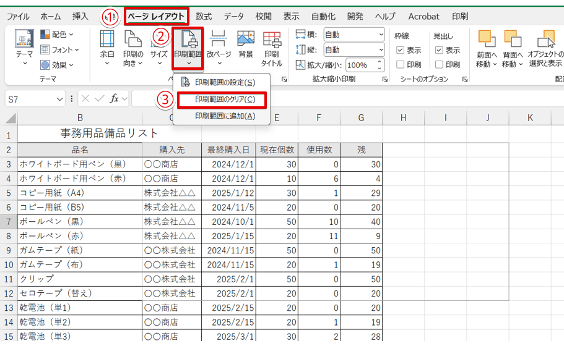Expand the Name Box dropdown showing S7
The width and height of the screenshot is (564, 346).
tap(59, 99)
